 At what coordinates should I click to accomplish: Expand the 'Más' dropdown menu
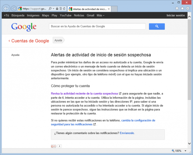coord(100,15)
